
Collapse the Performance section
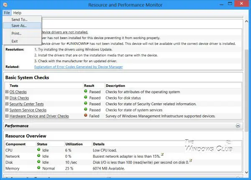tap(238, 126)
